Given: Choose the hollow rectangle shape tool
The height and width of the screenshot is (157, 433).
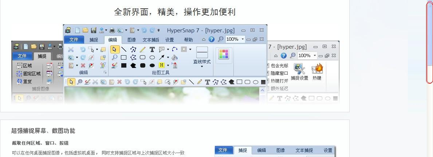Looking at the screenshot, I should (124, 57).
